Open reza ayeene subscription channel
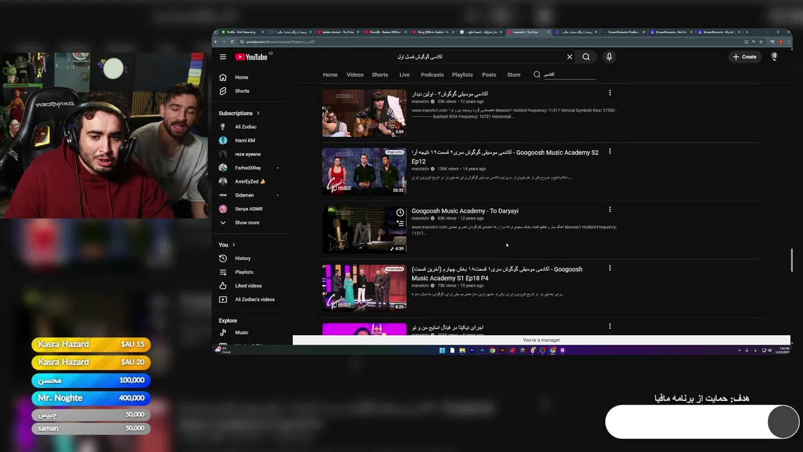 point(247,154)
